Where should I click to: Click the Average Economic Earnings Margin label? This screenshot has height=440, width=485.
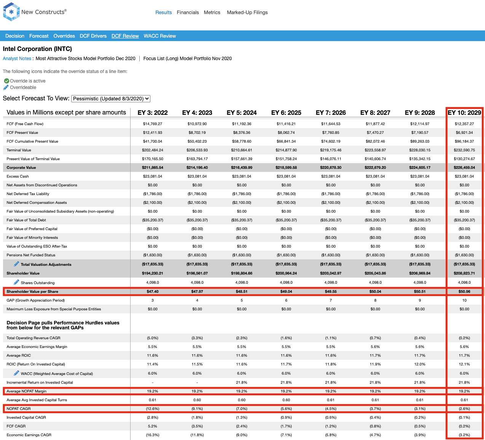pos(37,347)
